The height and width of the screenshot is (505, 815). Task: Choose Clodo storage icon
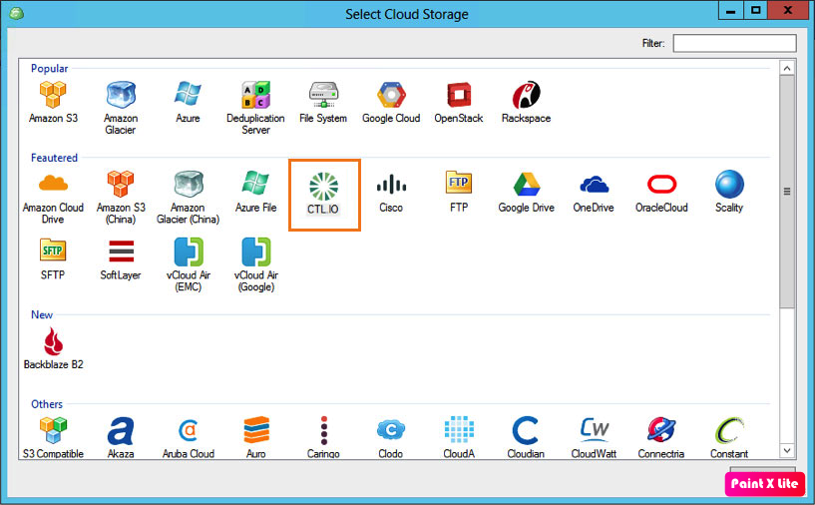point(391,429)
